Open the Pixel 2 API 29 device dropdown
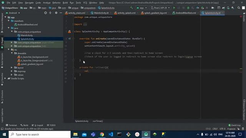 160,8
